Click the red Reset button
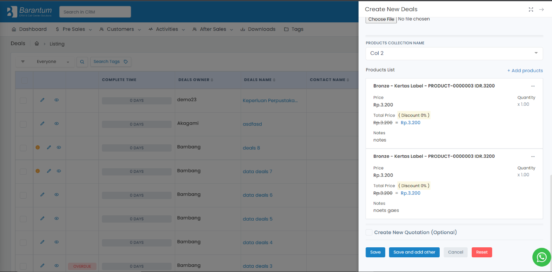This screenshot has width=552, height=272. coord(482,252)
